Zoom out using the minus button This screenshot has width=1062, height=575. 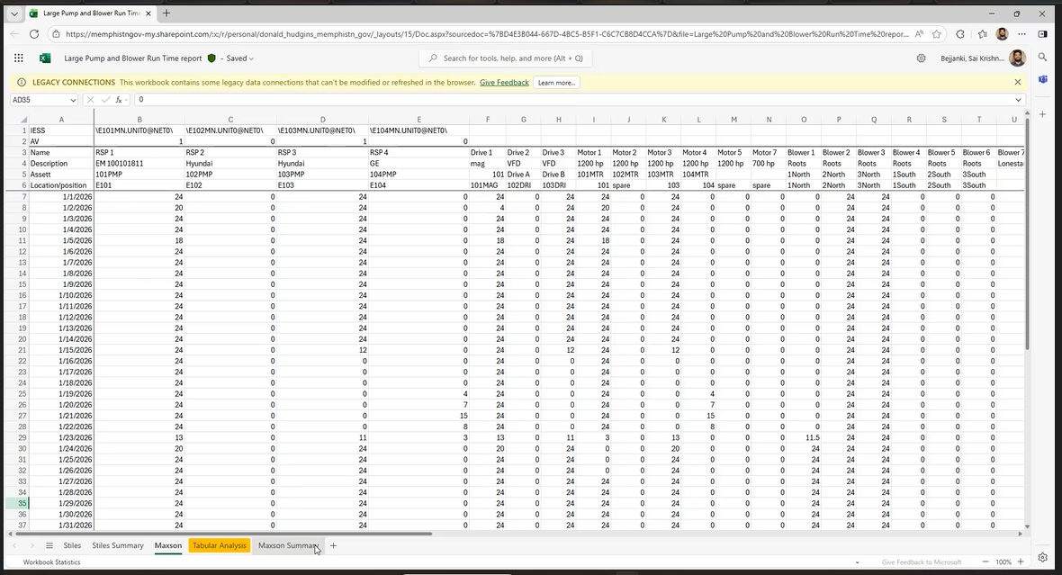coord(985,562)
